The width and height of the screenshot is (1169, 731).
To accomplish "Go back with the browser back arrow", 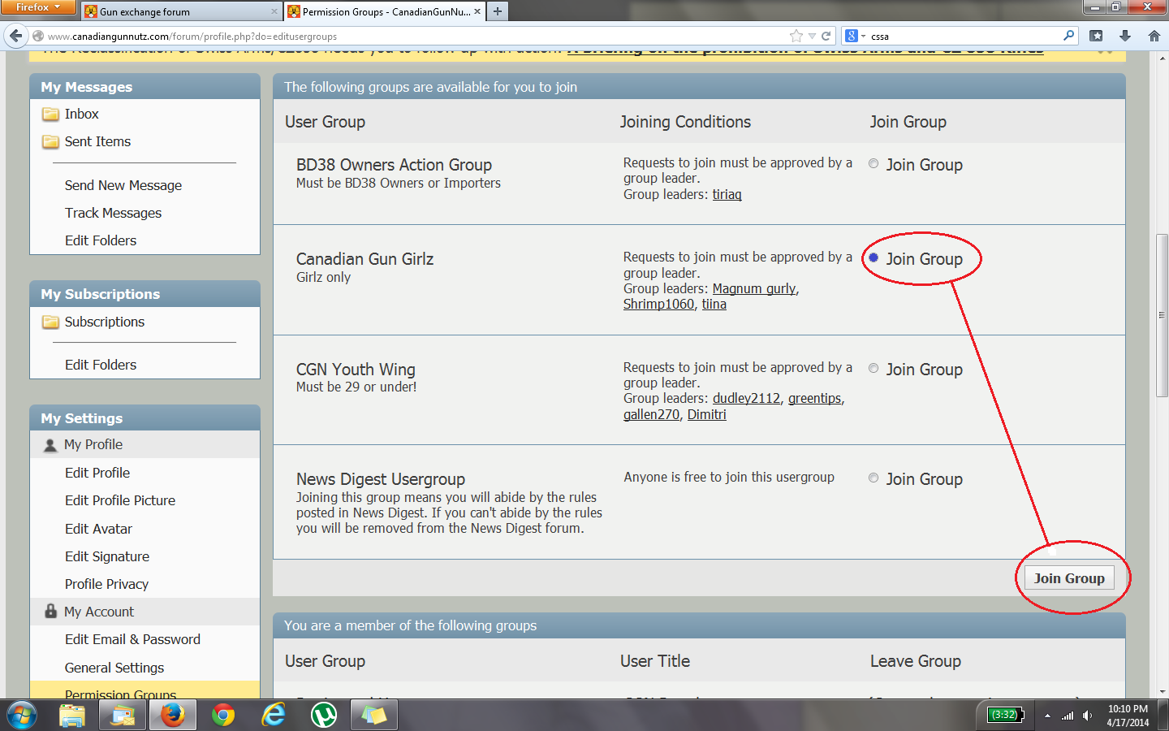I will [x=15, y=36].
